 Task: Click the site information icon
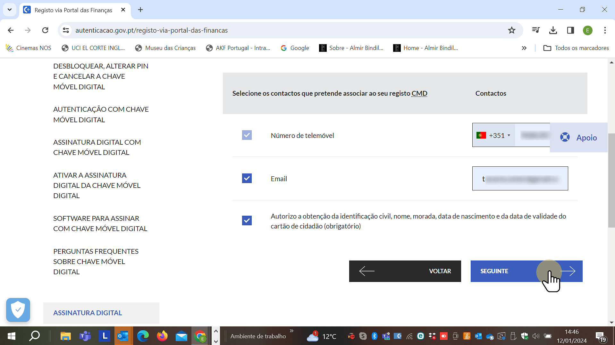(x=66, y=30)
